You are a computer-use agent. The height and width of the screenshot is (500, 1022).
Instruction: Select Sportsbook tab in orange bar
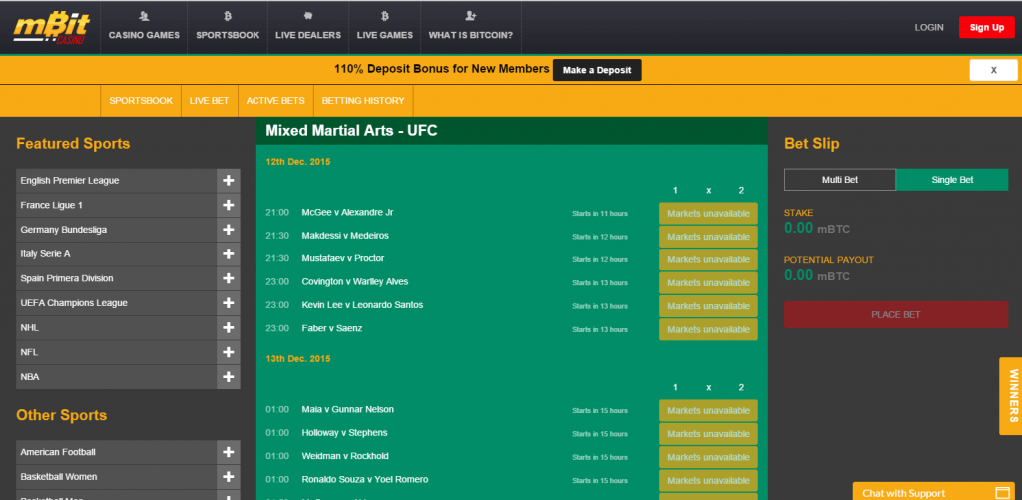pos(141,101)
